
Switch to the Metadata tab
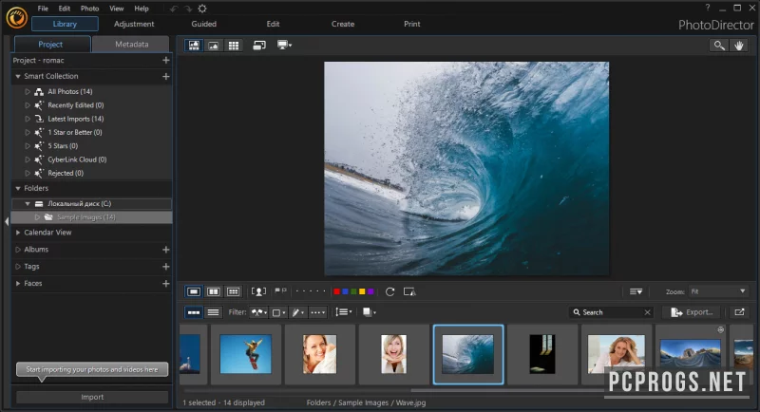point(131,44)
